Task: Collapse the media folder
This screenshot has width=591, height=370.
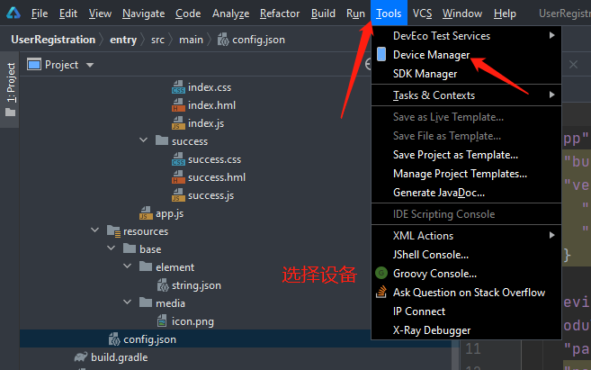Action: click(x=129, y=303)
